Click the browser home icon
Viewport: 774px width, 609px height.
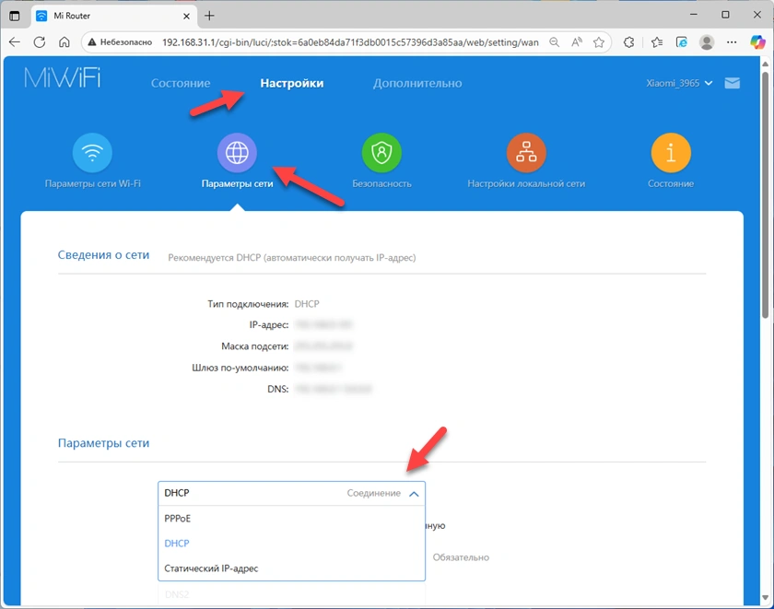click(x=64, y=42)
